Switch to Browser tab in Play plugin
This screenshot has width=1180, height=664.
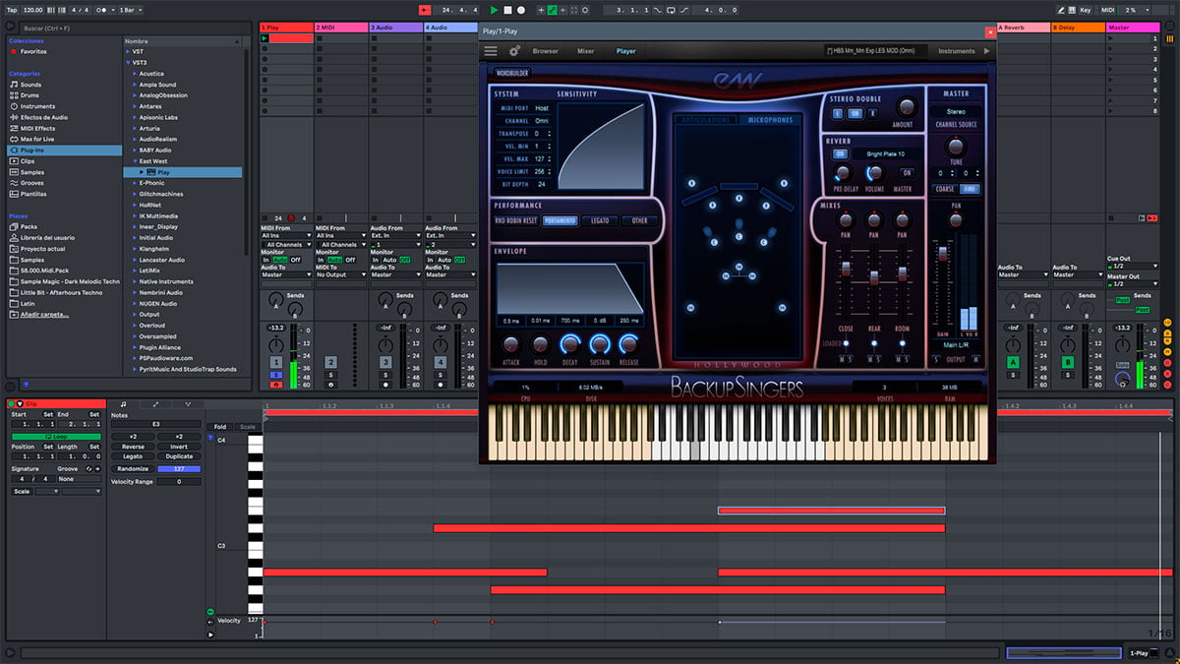pyautogui.click(x=545, y=51)
